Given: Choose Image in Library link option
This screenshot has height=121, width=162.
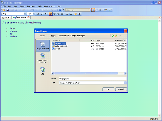Looking at the screenshot, I should pos(43,46).
